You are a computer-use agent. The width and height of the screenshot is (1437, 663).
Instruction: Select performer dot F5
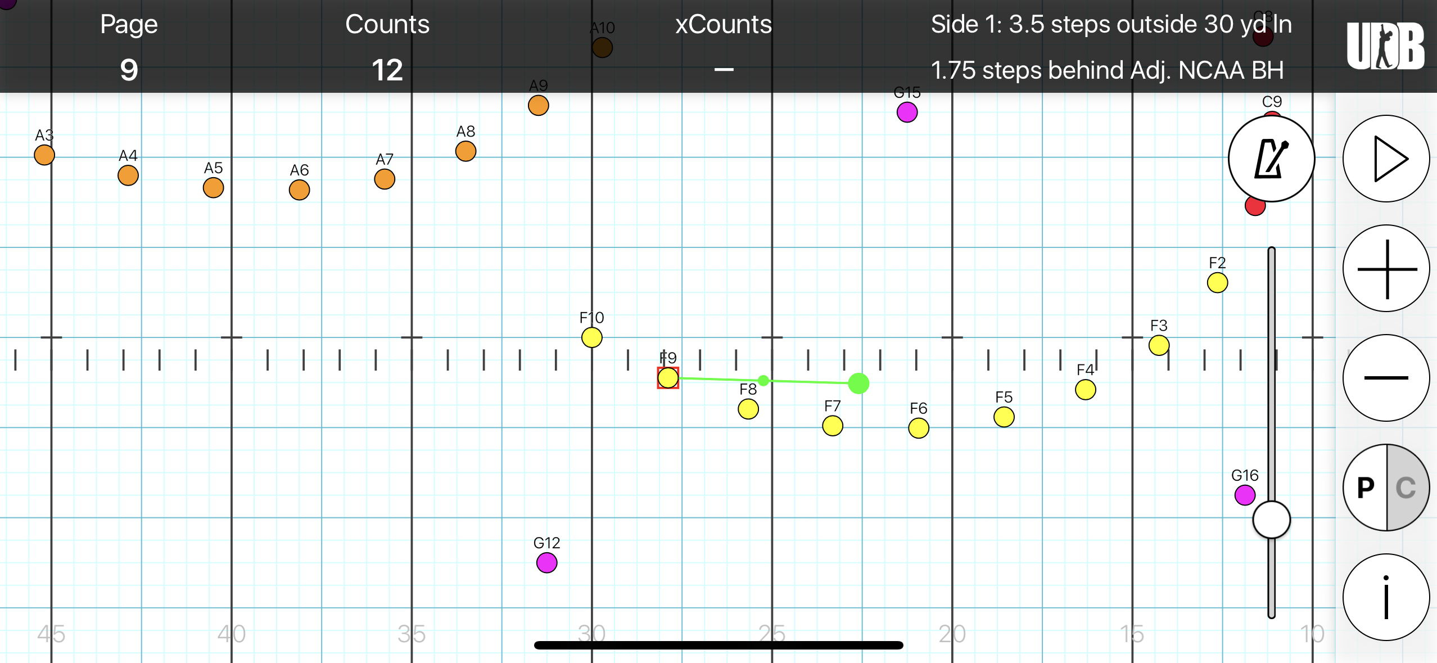[x=1004, y=417]
